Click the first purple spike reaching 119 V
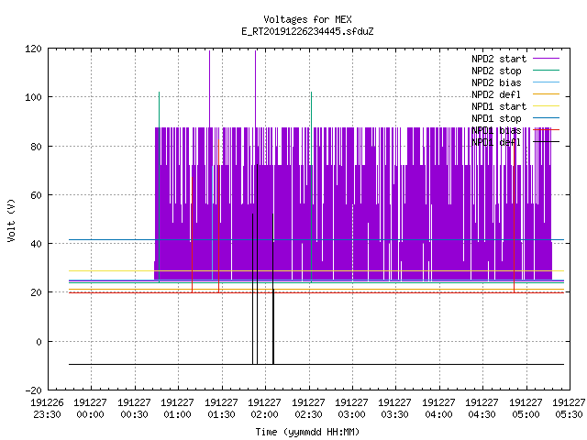 click(210, 89)
